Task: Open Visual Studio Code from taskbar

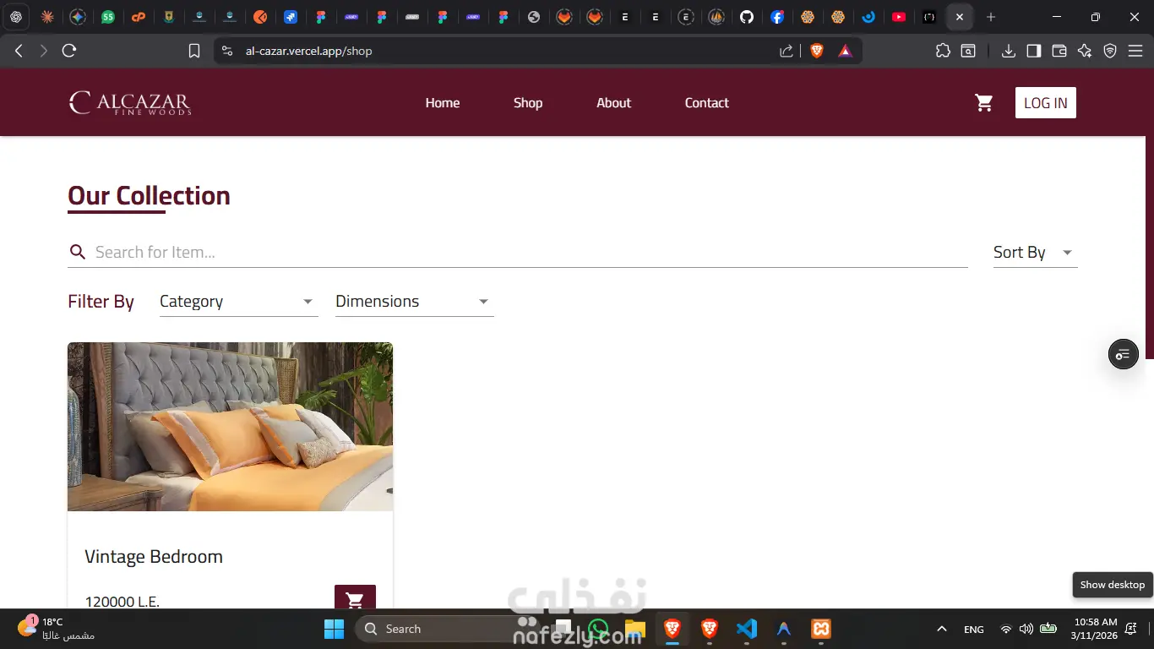Action: coord(747,629)
